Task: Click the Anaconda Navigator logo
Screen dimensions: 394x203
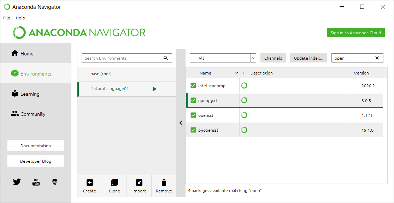Action: (79, 32)
